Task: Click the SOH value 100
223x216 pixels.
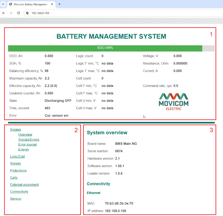Action: pos(47,63)
